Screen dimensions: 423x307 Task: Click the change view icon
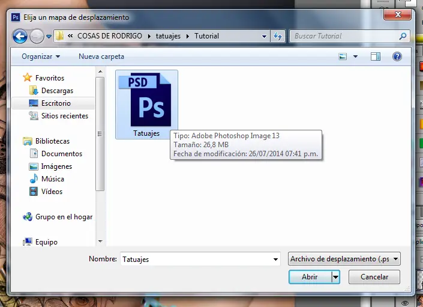tap(343, 56)
